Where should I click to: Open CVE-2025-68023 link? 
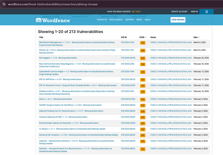pos(128,149)
